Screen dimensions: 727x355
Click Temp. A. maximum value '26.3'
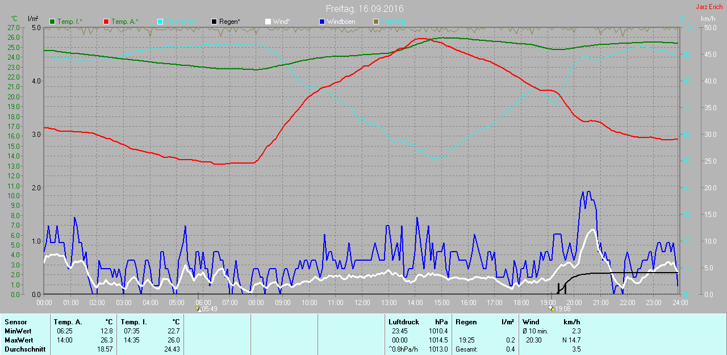[x=106, y=340]
